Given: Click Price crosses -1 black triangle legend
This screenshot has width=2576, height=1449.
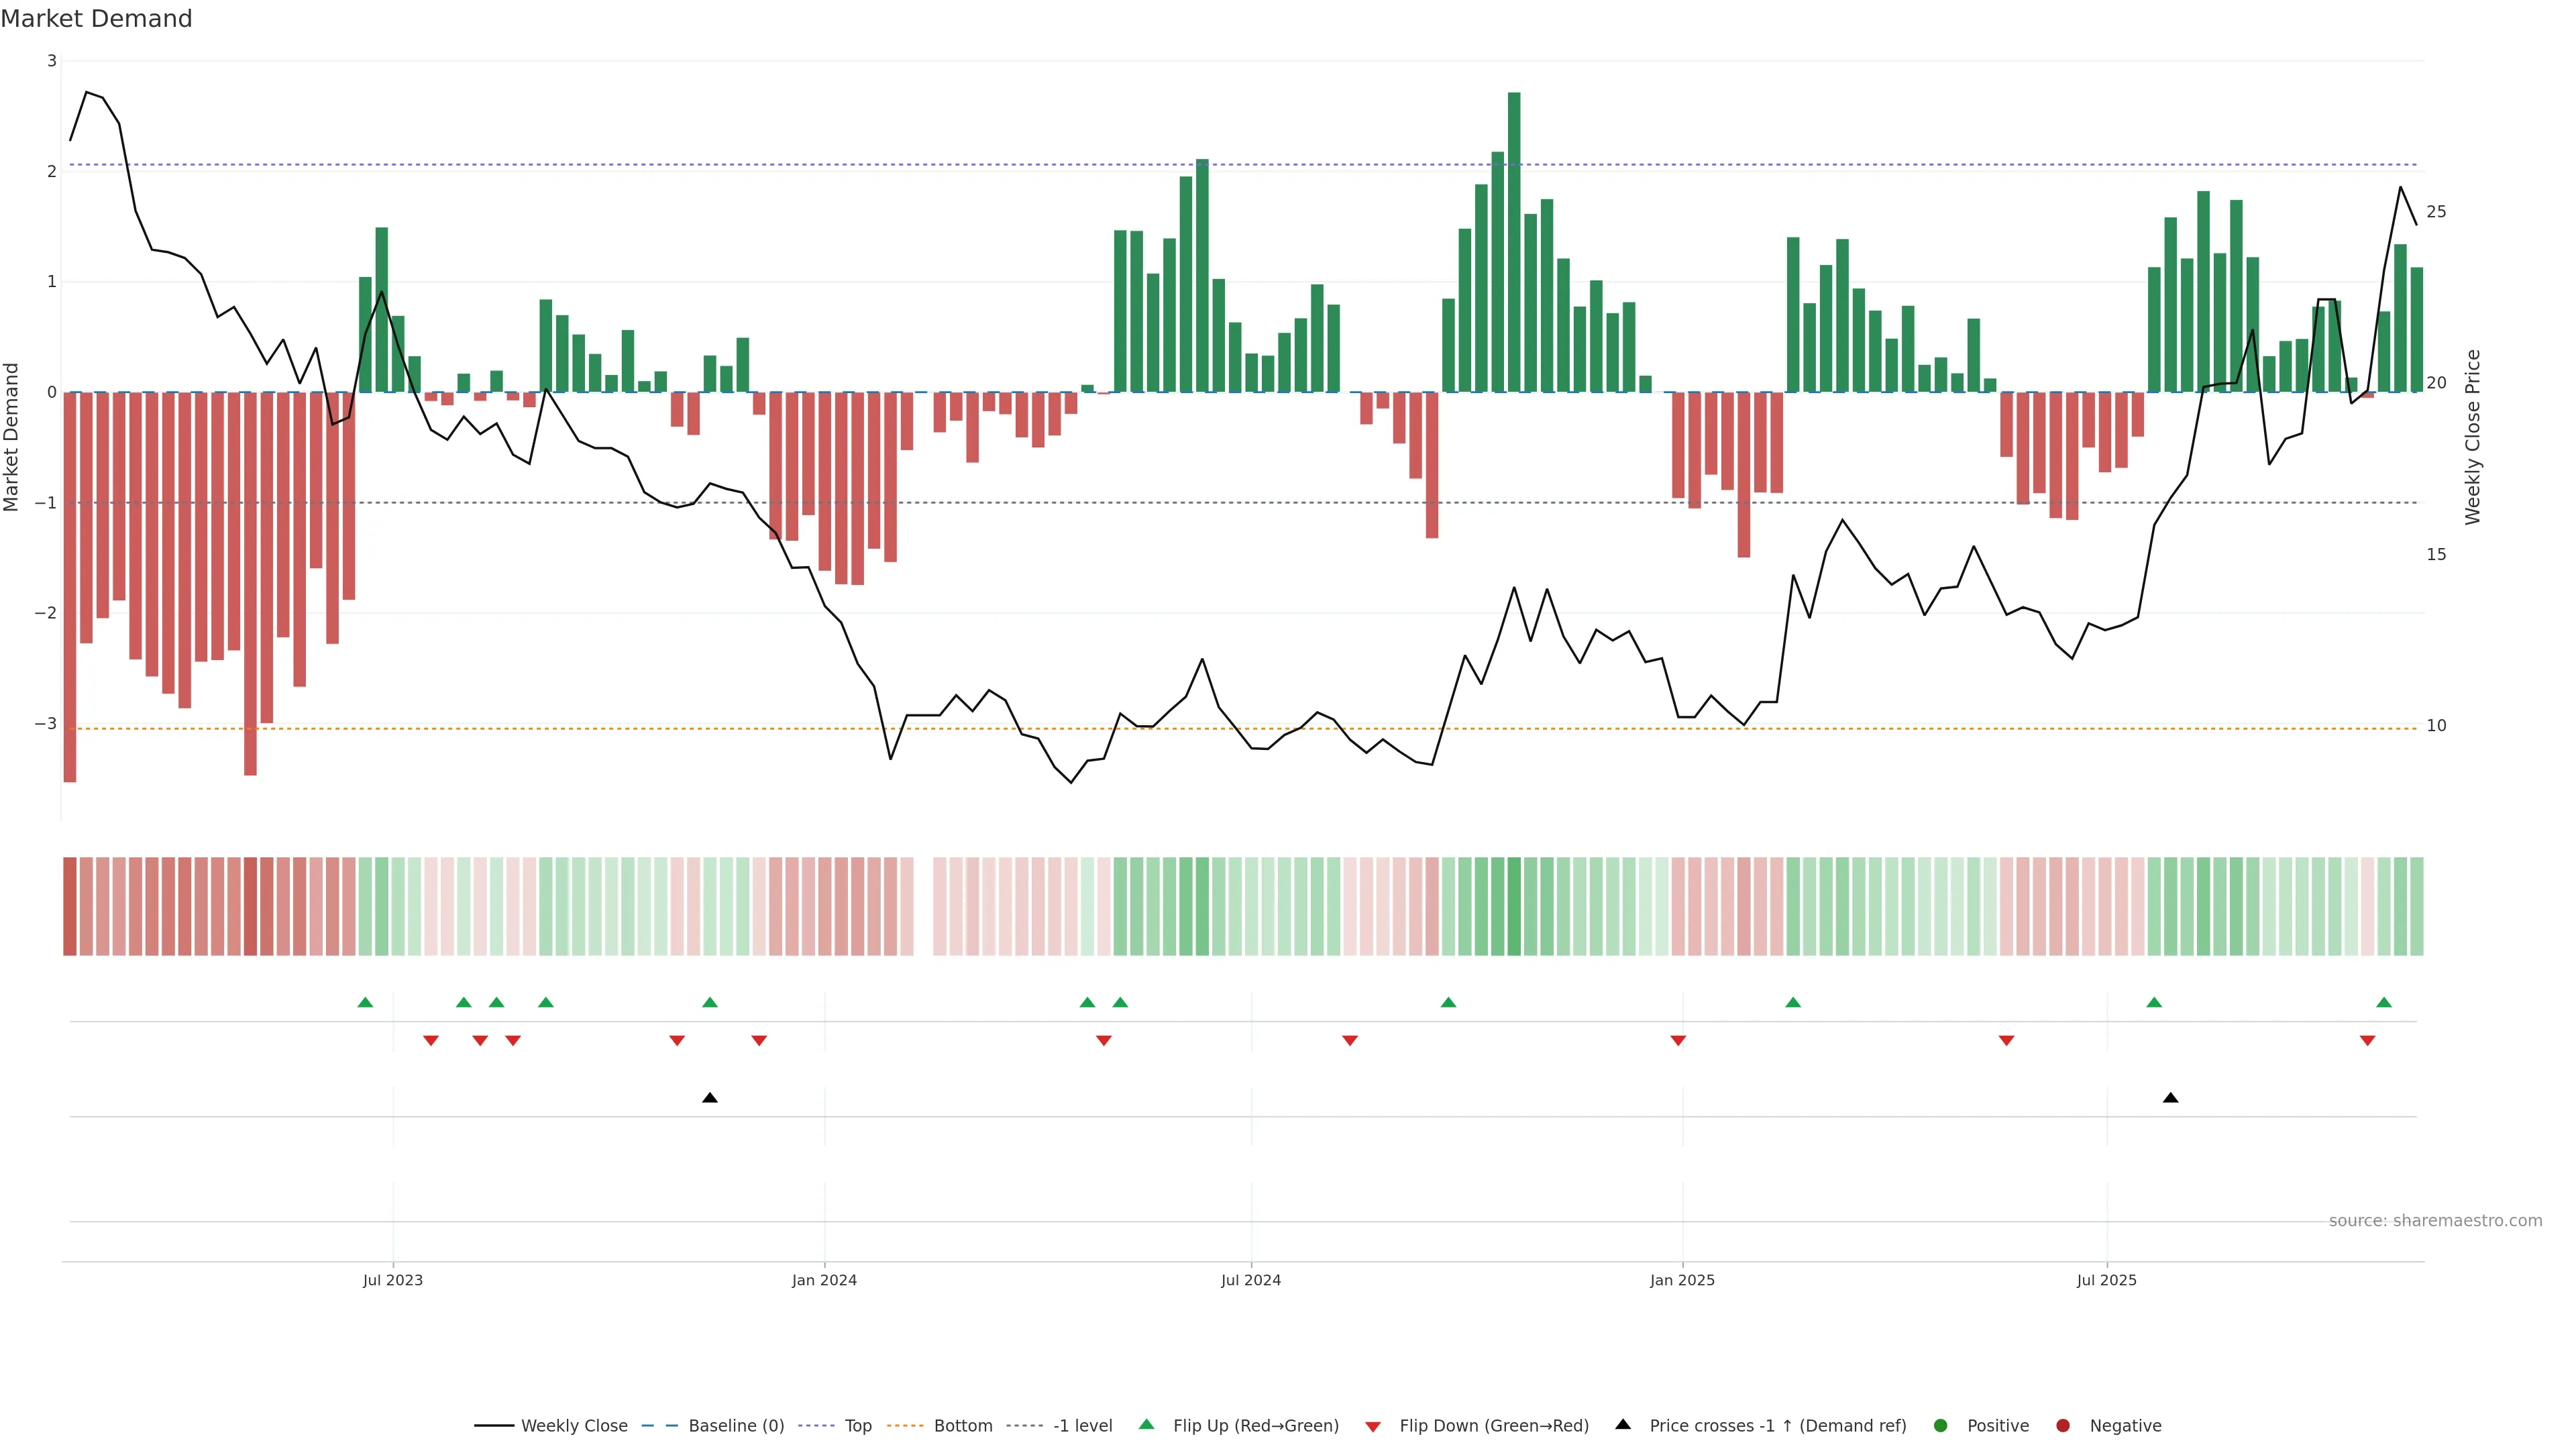Looking at the screenshot, I should click(x=1623, y=1424).
